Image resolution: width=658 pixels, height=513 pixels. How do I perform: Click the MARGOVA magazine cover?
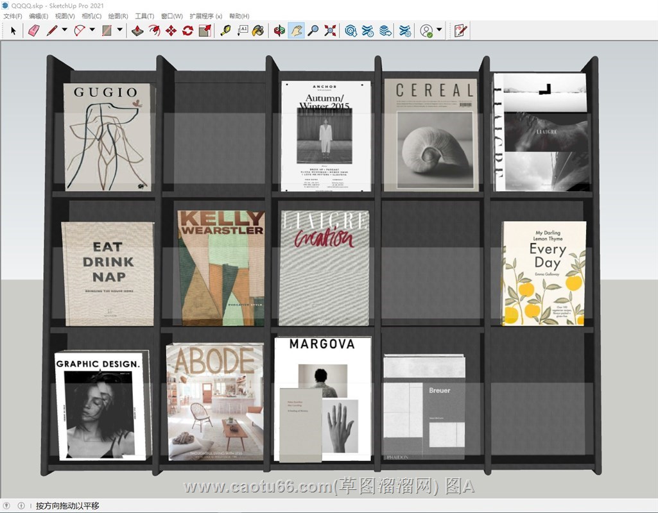323,399
